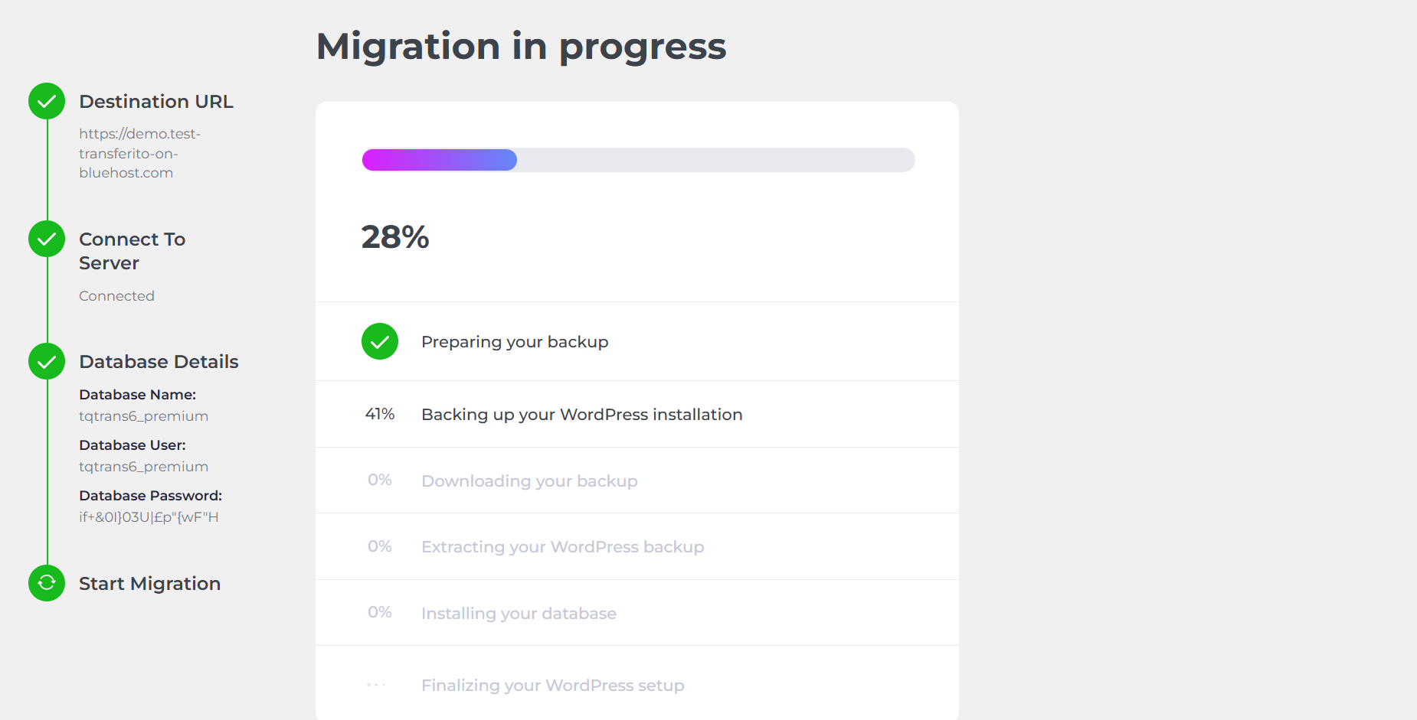Screen dimensions: 1417x720
Task: Select the Installing your database row
Action: point(637,613)
